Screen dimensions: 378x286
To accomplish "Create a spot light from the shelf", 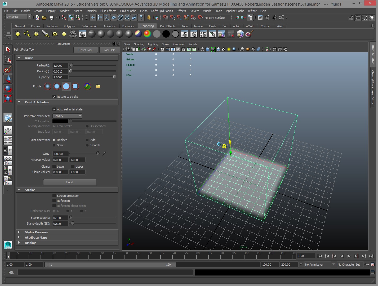I will [46, 34].
